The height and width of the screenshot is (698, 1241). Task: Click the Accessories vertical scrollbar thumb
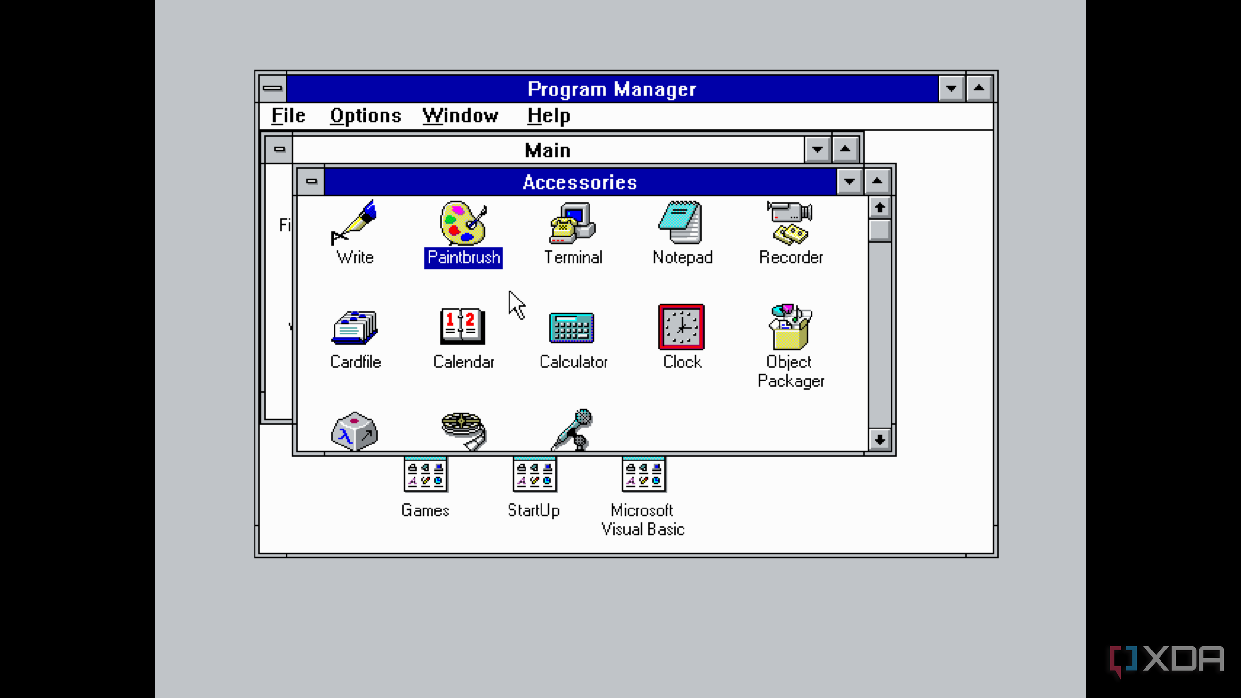(879, 230)
